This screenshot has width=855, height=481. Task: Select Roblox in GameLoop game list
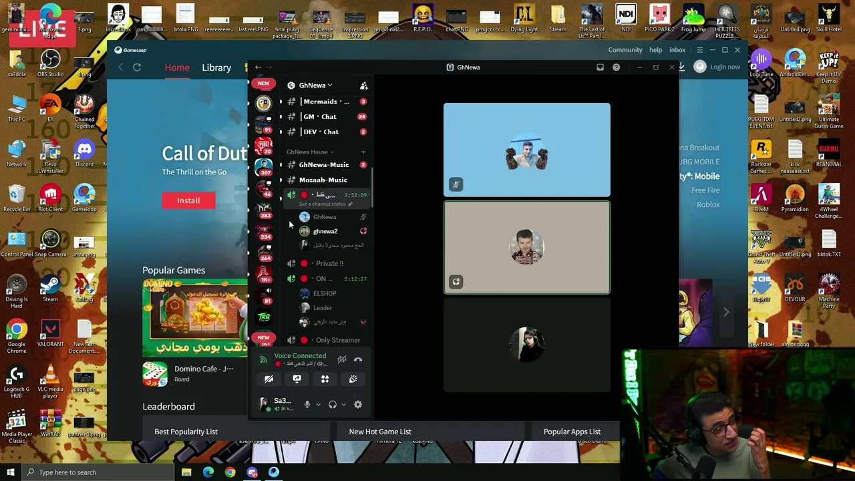tap(708, 204)
